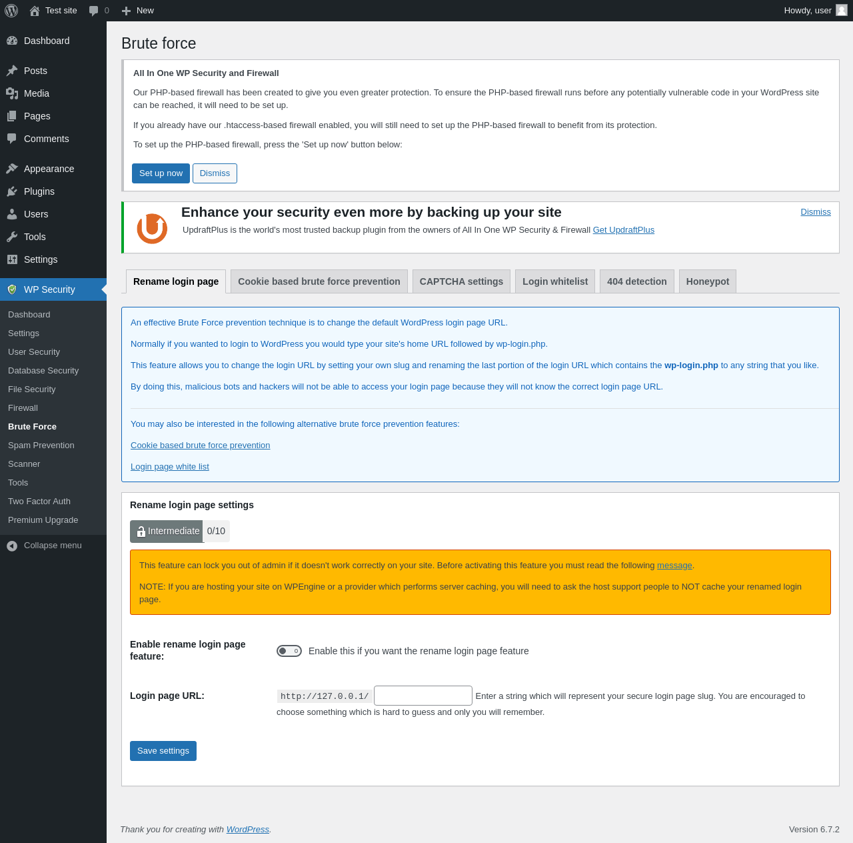Click the UpdraftPlus logo icon
The width and height of the screenshot is (853, 843).
pos(152,228)
